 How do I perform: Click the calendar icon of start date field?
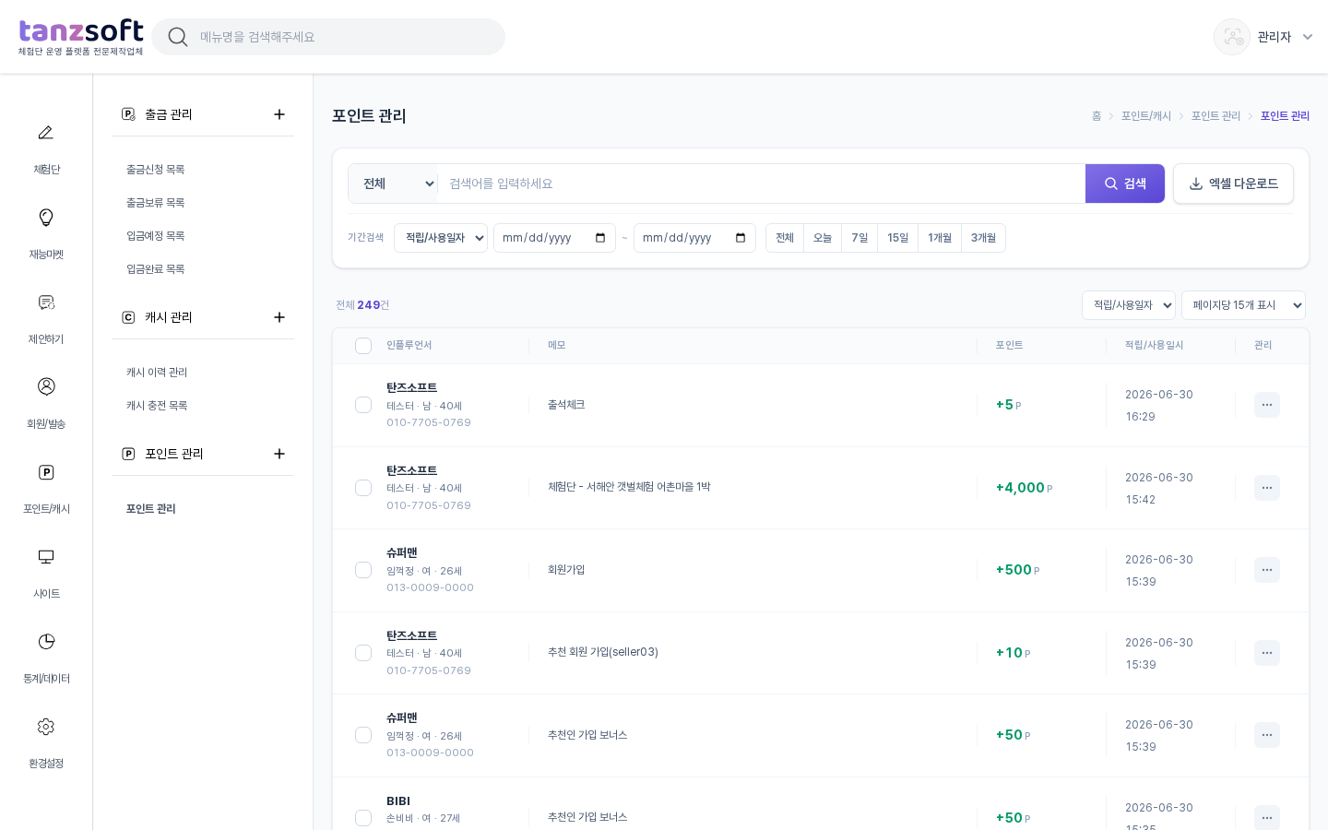600,238
